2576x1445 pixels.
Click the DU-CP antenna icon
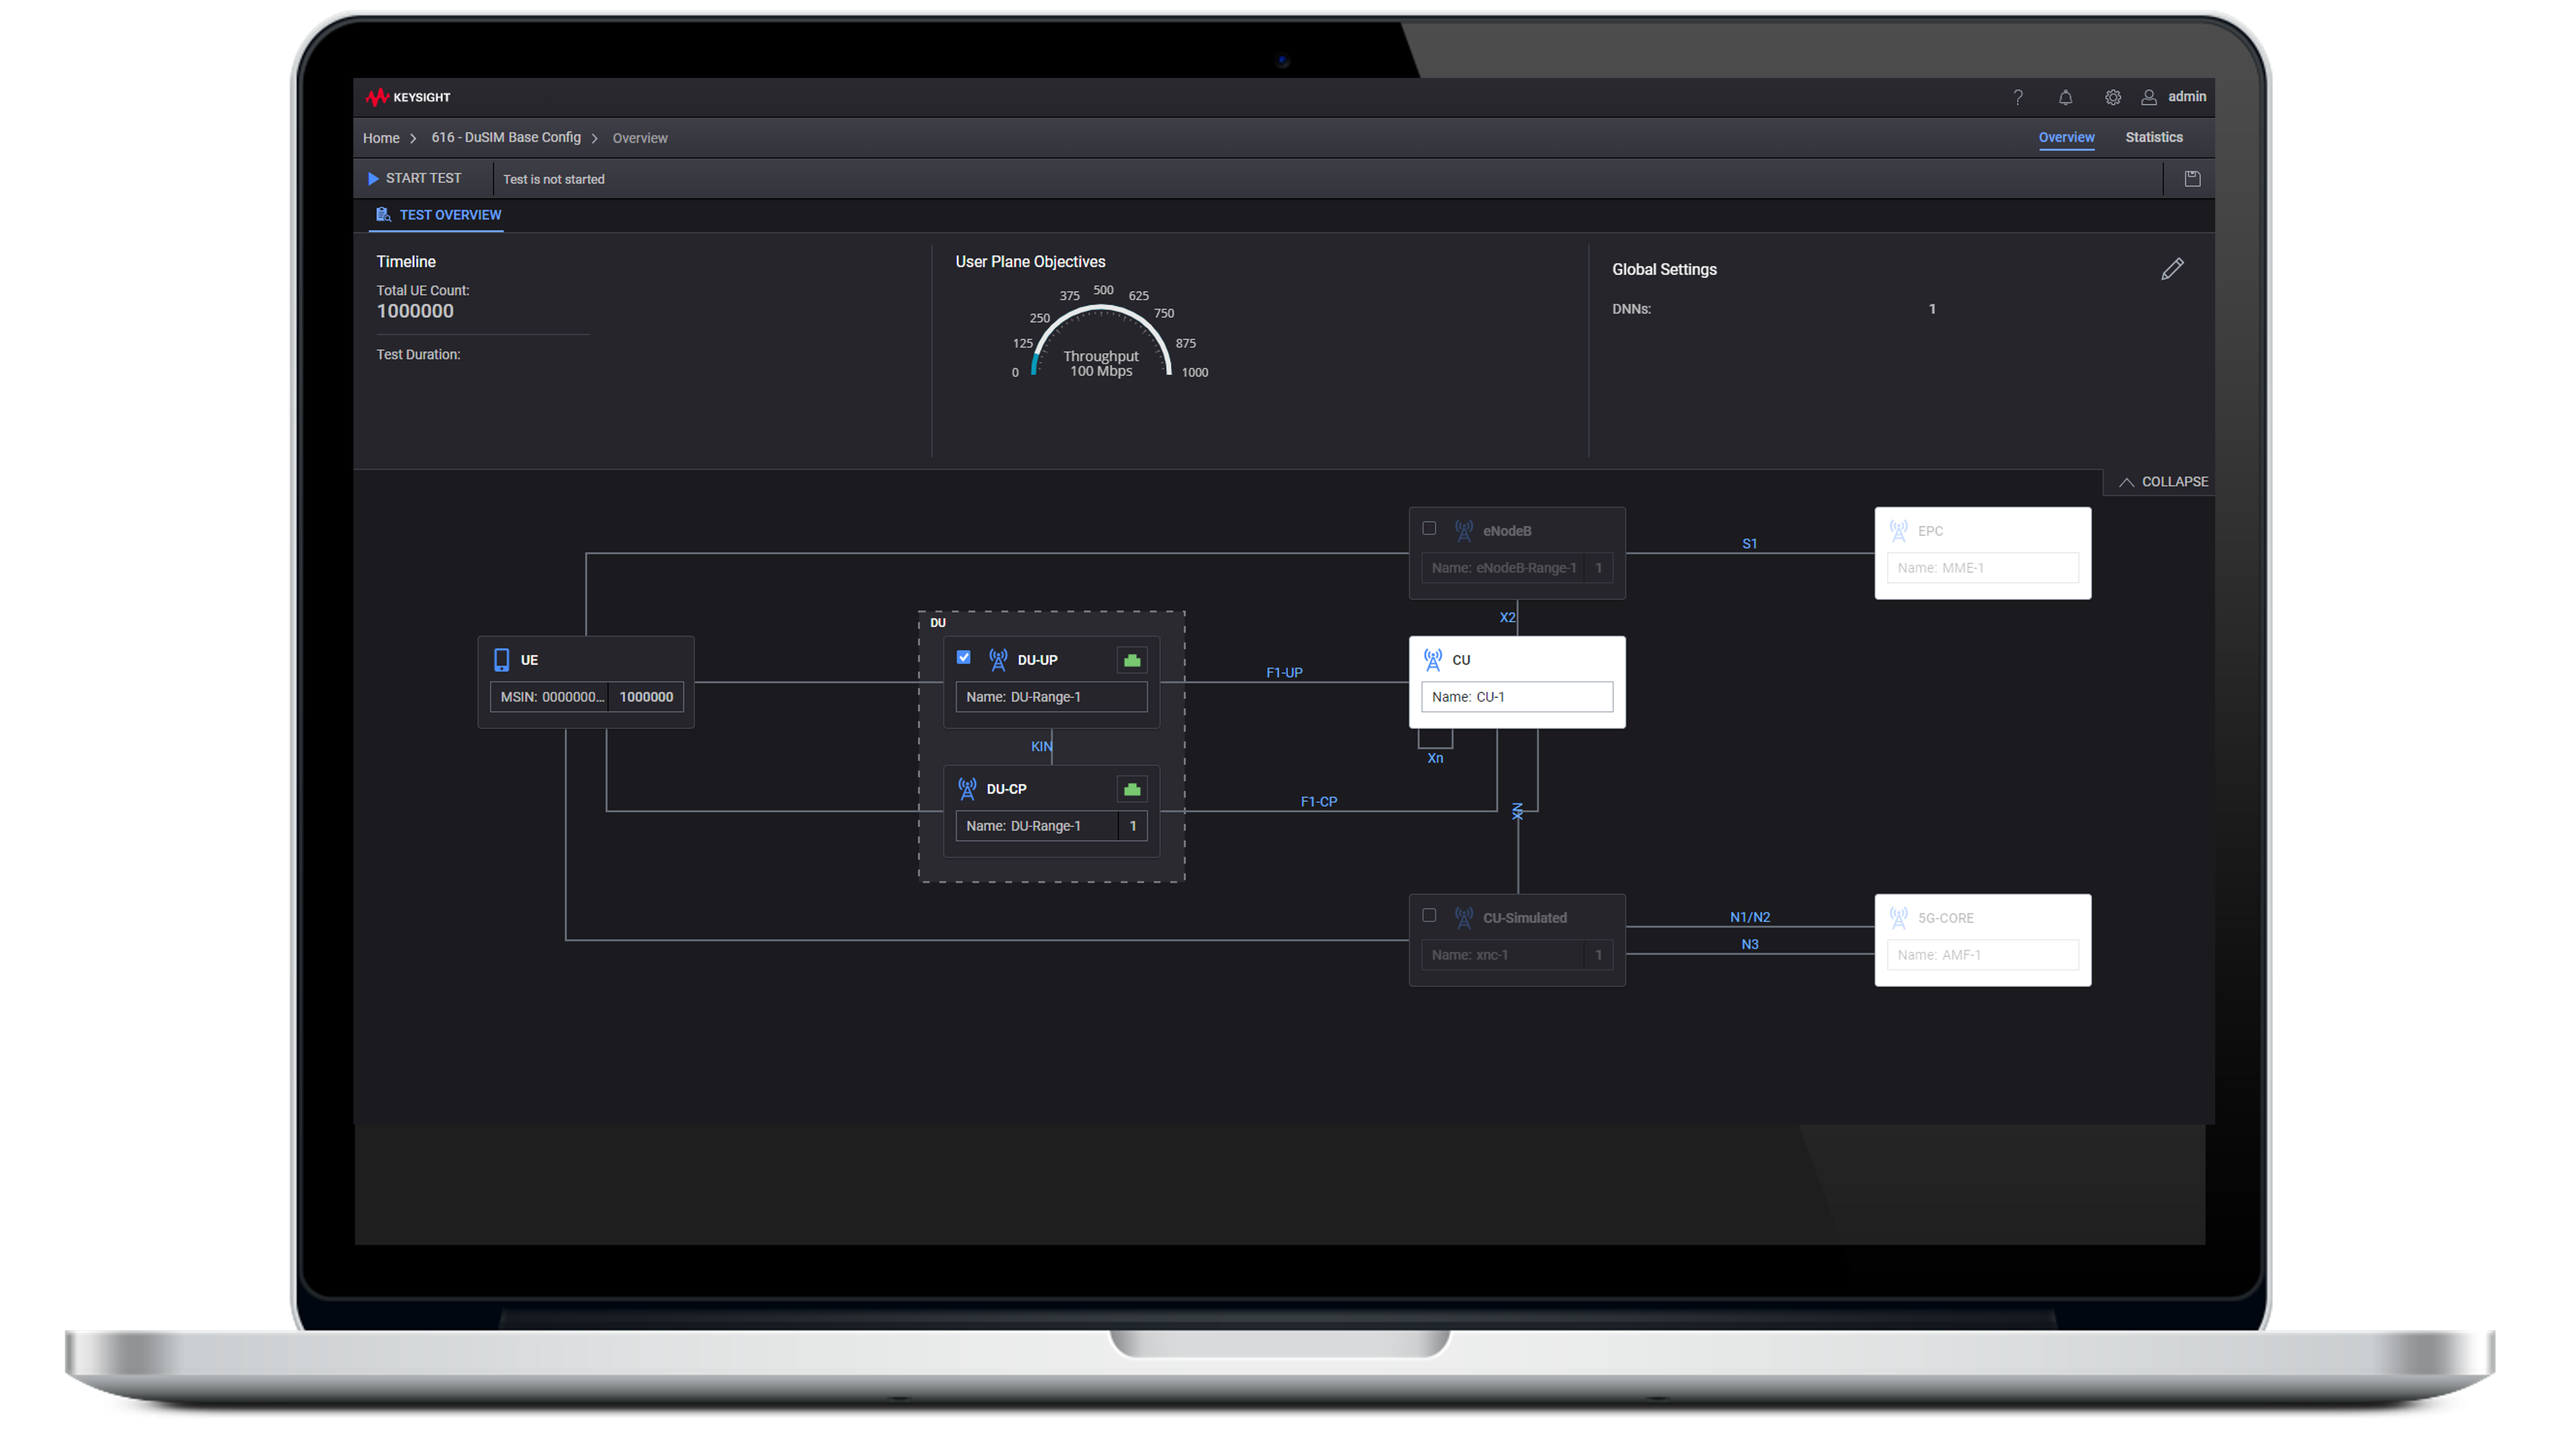click(x=967, y=789)
